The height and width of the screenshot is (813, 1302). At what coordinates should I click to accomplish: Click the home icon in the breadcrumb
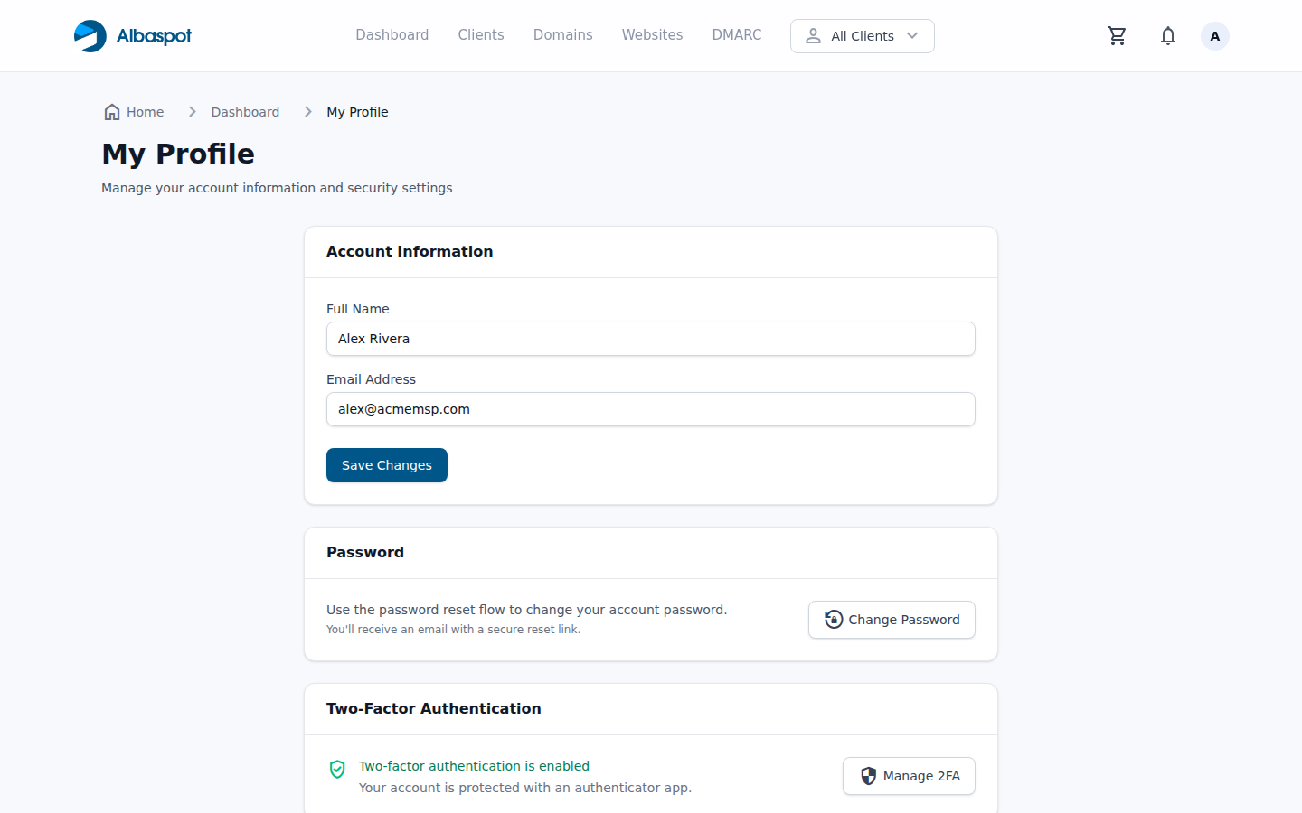(111, 111)
